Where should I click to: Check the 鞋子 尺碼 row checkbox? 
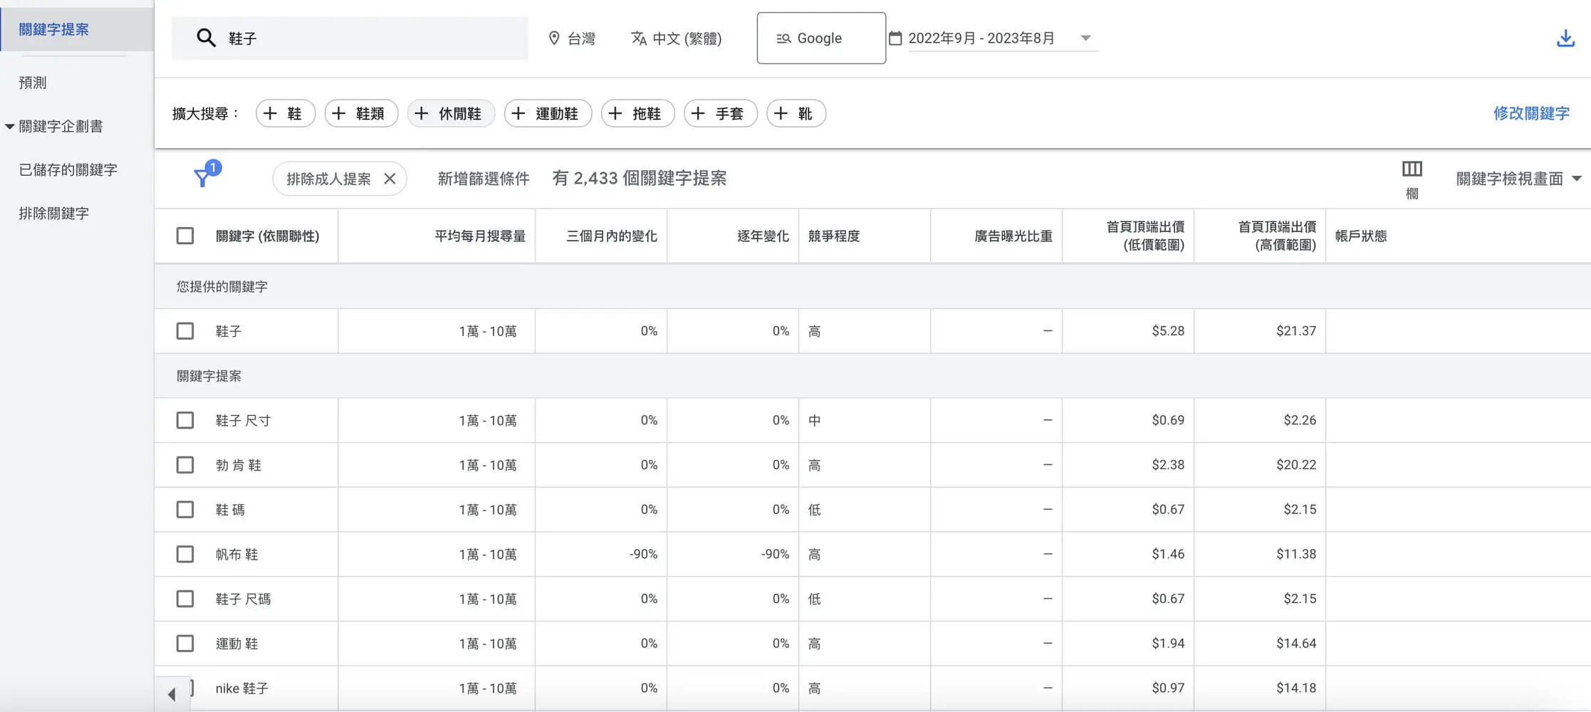185,599
